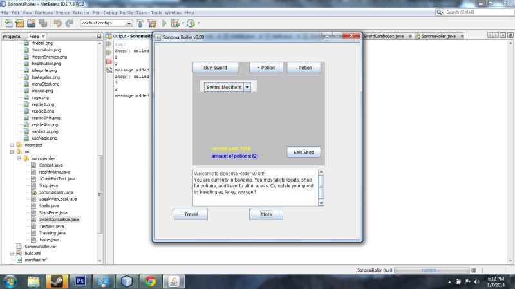Select Shop.java in Files tree

pyautogui.click(x=48, y=185)
